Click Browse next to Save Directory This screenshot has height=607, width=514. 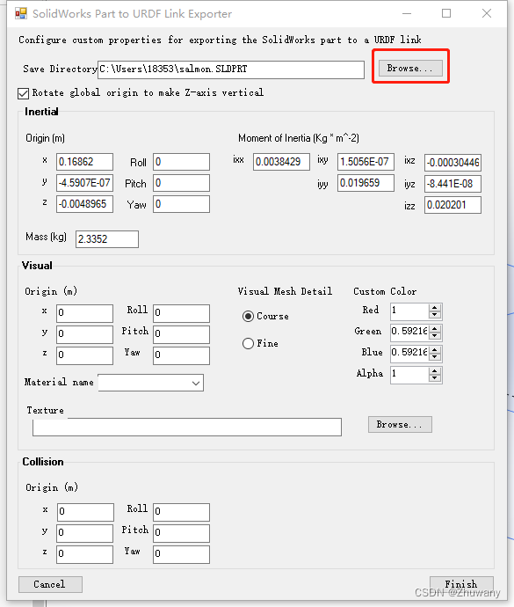click(410, 68)
